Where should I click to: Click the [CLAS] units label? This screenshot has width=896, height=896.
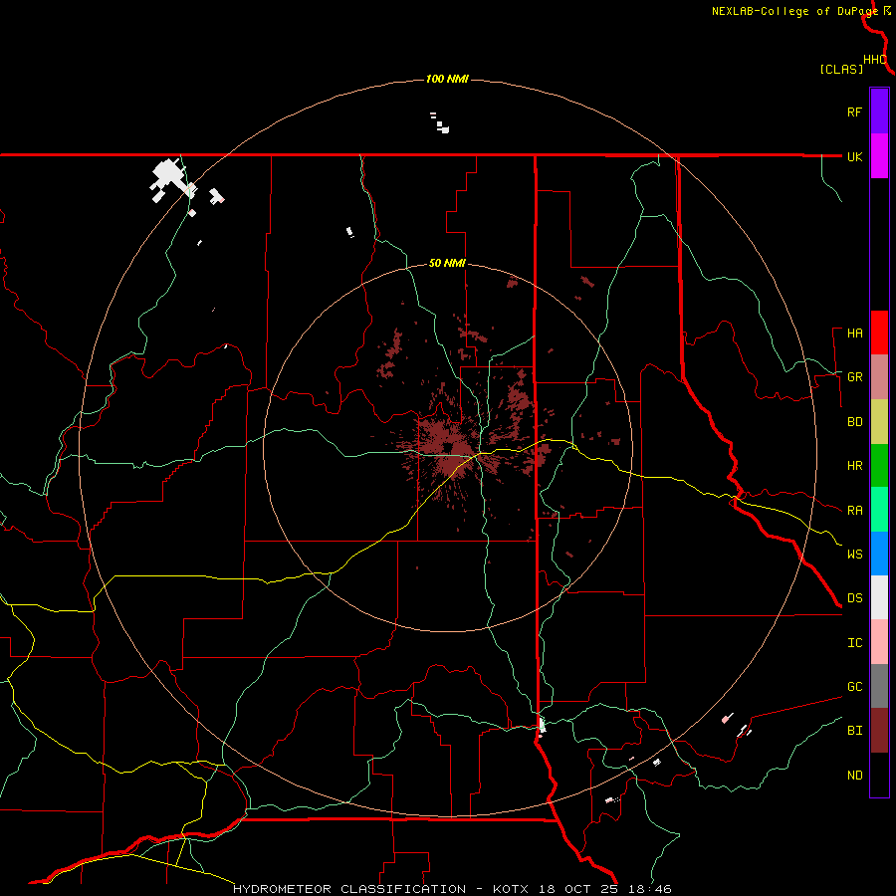[x=841, y=69]
